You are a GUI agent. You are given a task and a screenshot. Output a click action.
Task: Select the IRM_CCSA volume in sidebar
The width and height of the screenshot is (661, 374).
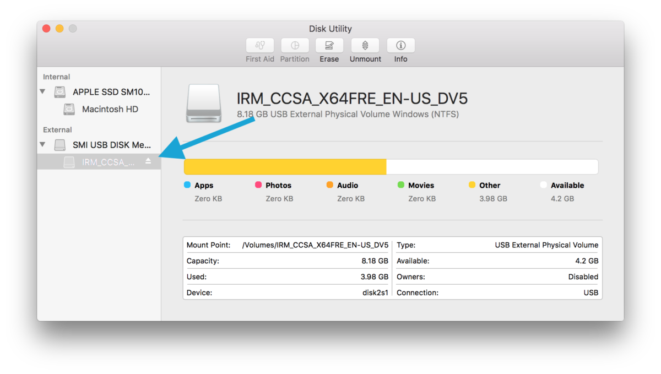coord(107,162)
